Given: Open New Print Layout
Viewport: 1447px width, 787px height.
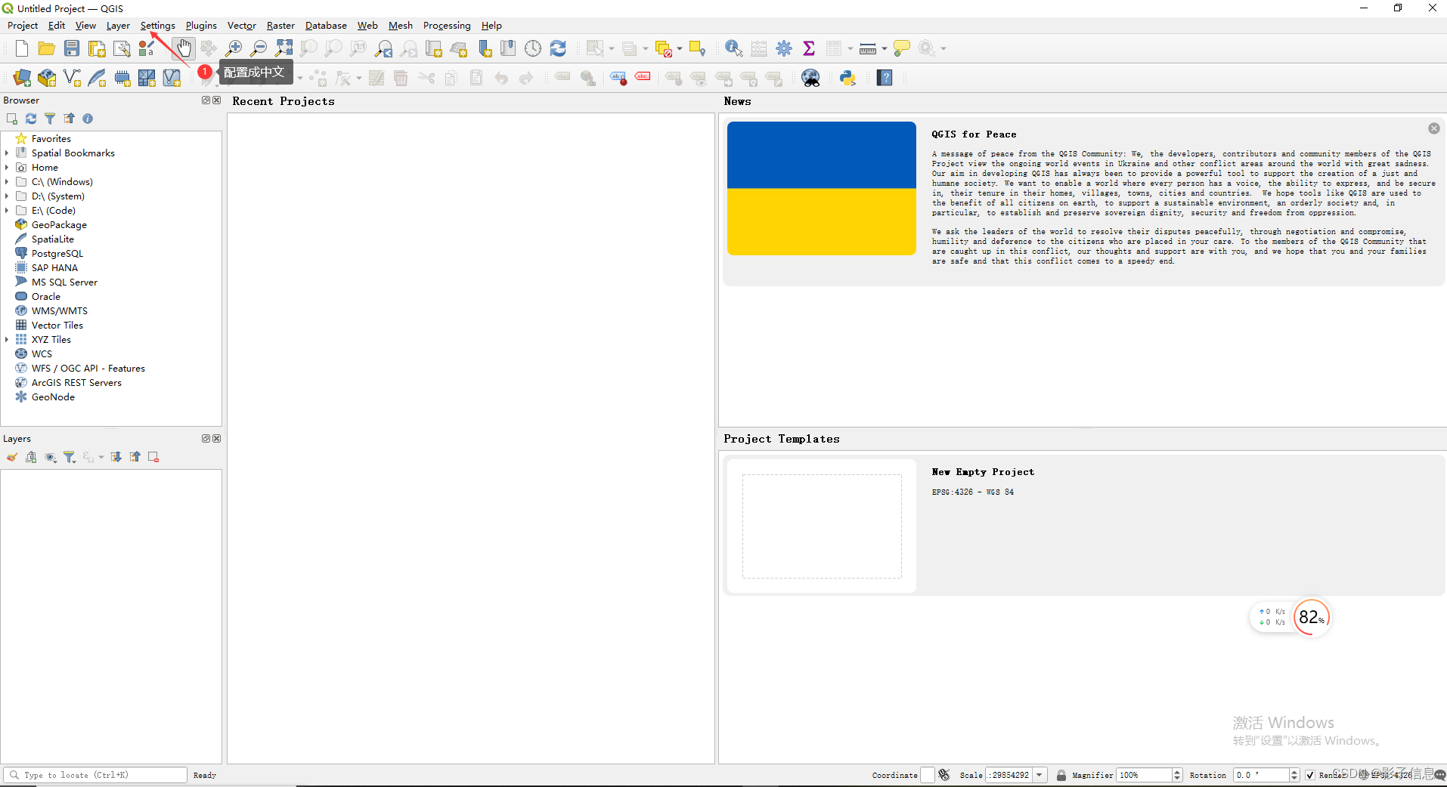Looking at the screenshot, I should pyautogui.click(x=97, y=48).
